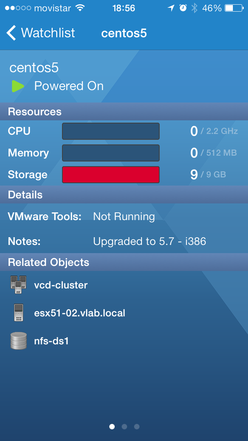This screenshot has width=248, height=441.
Task: Select the first page indicator dot
Action: coord(112,427)
